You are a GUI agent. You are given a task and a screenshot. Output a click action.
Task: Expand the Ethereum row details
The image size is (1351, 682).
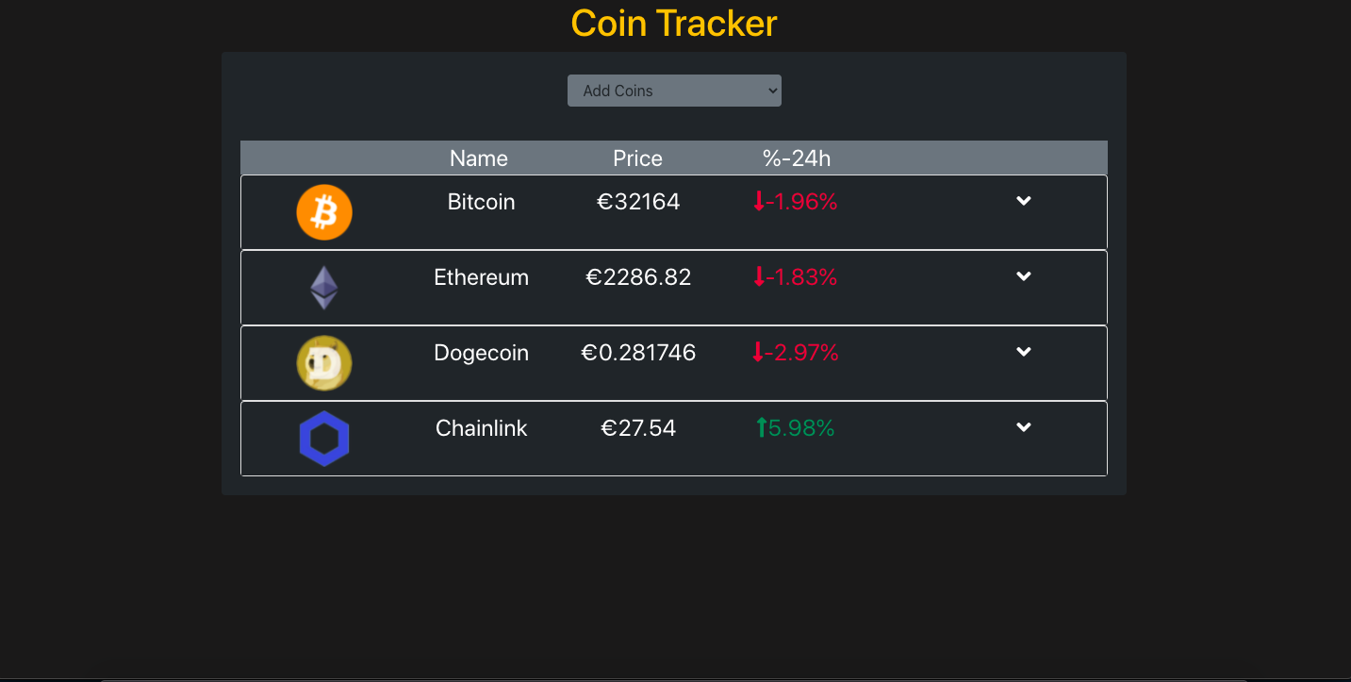click(1024, 276)
